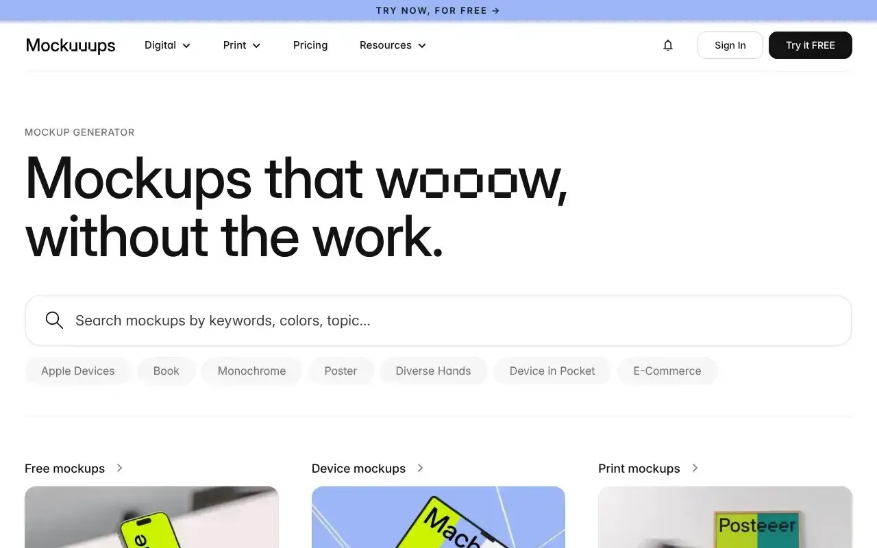Enable the Diverse Hands filter
Image resolution: width=877 pixels, height=548 pixels.
point(433,371)
